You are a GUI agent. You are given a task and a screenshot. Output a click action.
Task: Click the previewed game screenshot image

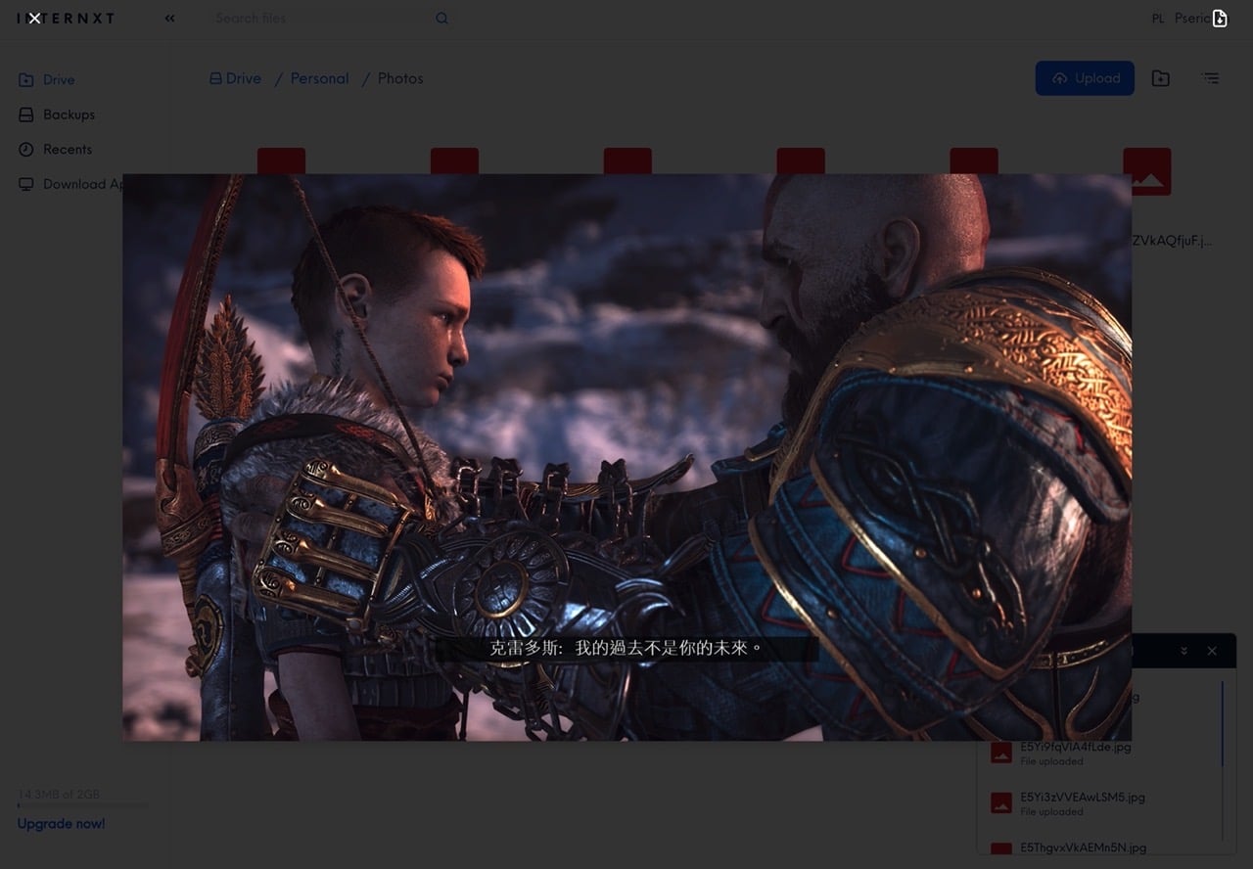coord(626,457)
